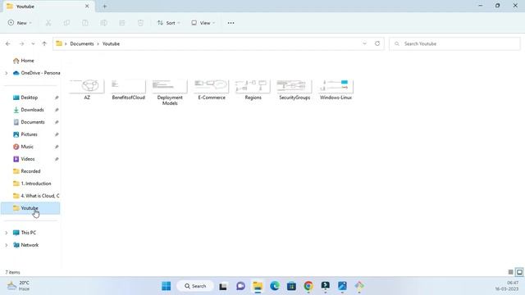Open the Chat app on taskbar
This screenshot has width=525, height=295.
(240, 286)
